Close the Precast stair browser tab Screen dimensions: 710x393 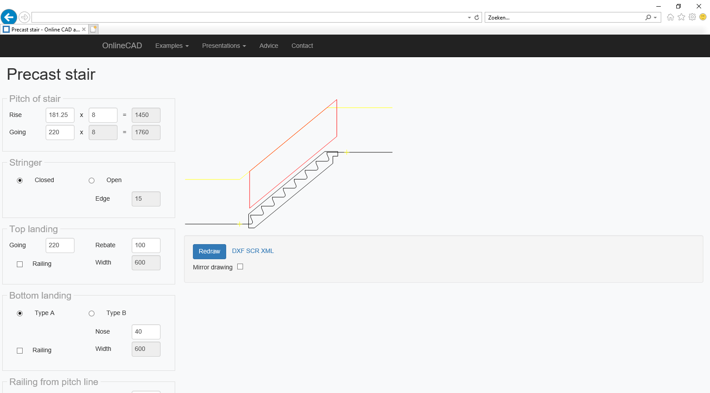(84, 30)
